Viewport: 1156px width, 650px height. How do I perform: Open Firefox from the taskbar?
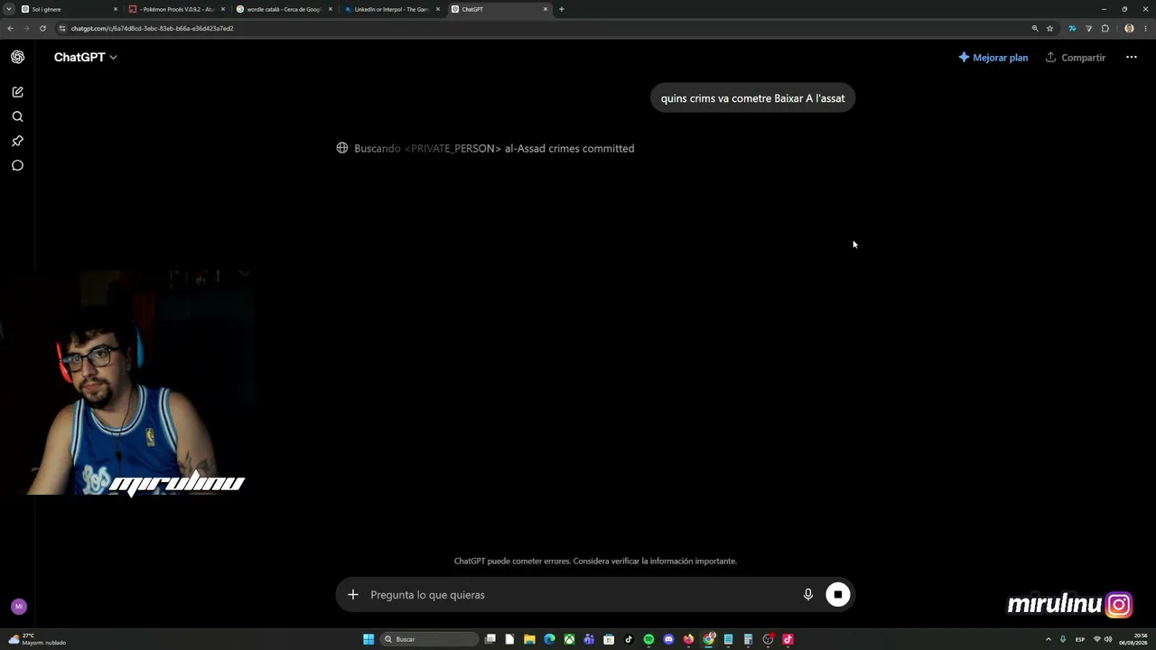tap(688, 639)
